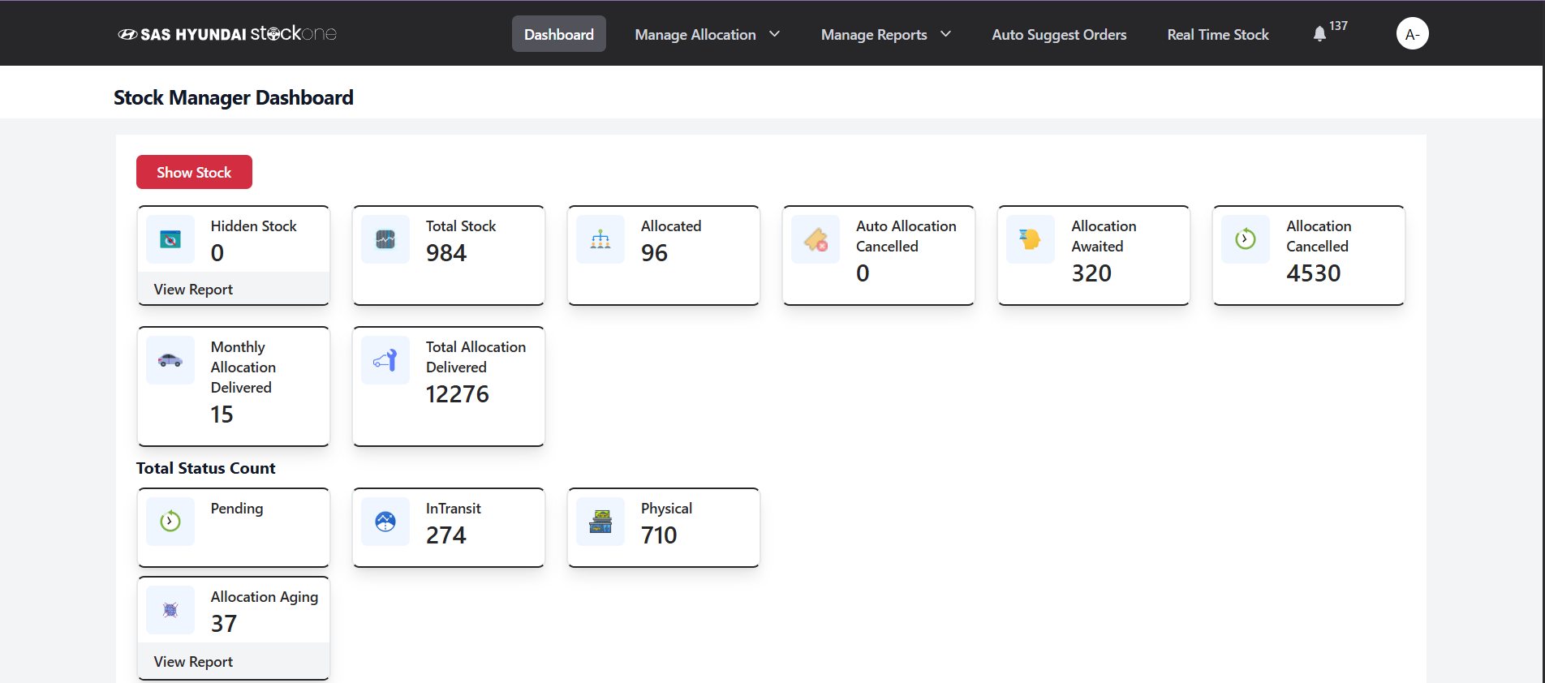1545x683 pixels.
Task: Go to Auto Suggest Orders
Action: (1059, 35)
